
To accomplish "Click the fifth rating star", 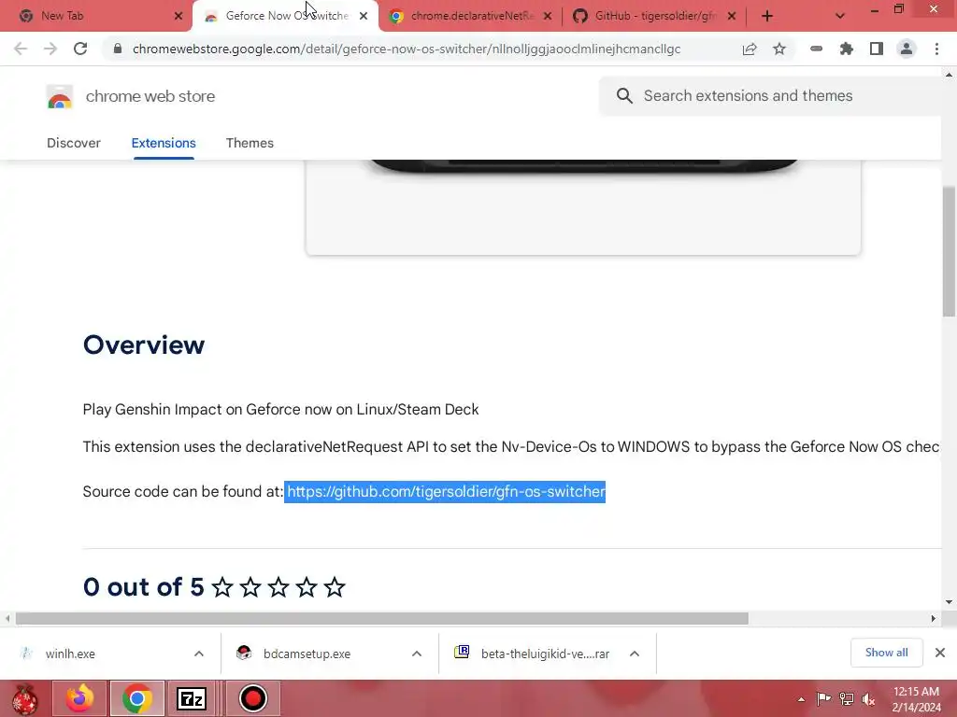I will (335, 588).
